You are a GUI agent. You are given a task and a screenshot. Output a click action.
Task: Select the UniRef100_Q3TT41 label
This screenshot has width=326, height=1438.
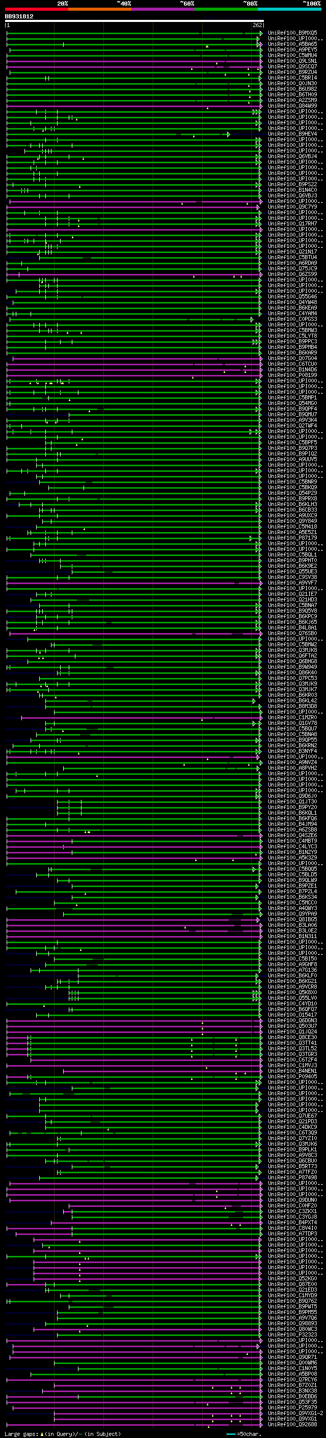(292, 1043)
